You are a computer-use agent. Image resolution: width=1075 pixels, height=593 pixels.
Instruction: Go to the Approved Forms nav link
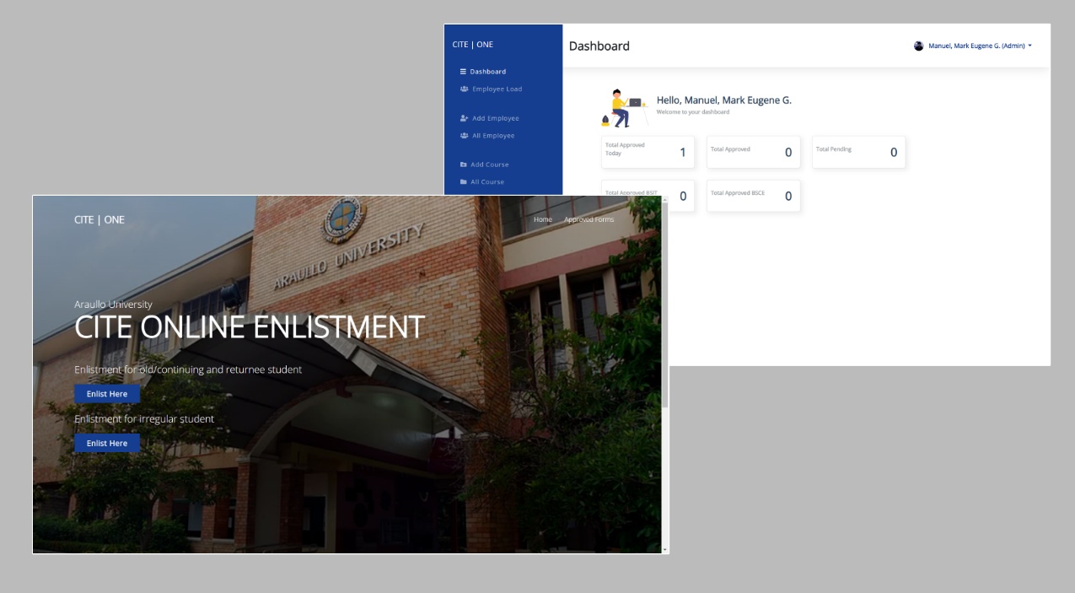click(x=589, y=219)
